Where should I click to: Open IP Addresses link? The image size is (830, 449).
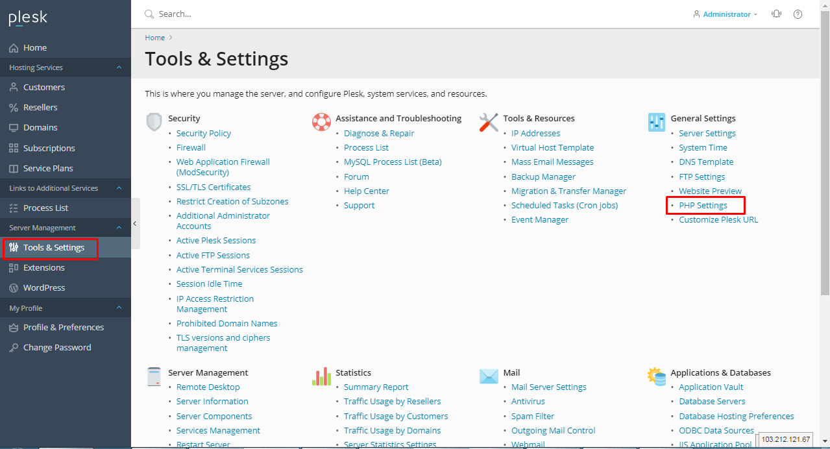[535, 134]
